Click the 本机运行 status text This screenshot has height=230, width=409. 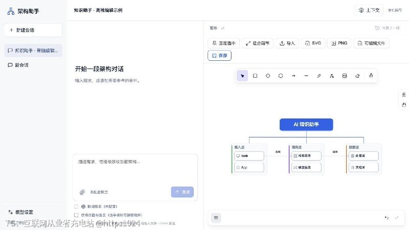click(395, 10)
